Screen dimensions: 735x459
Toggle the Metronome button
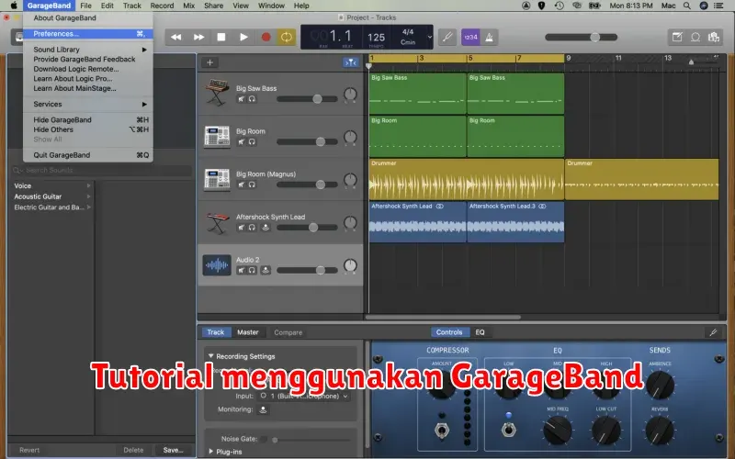pos(489,37)
